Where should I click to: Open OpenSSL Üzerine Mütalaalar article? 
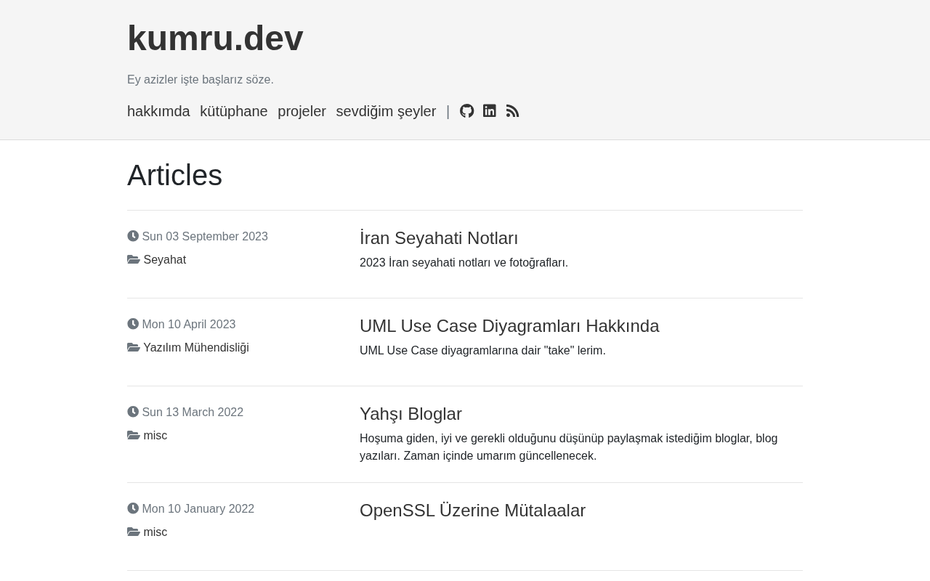tap(472, 511)
